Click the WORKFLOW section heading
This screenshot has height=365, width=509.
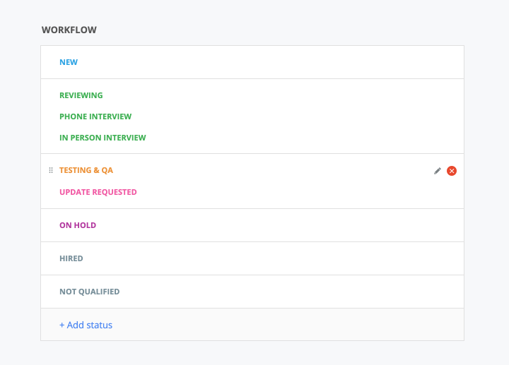[x=69, y=30]
